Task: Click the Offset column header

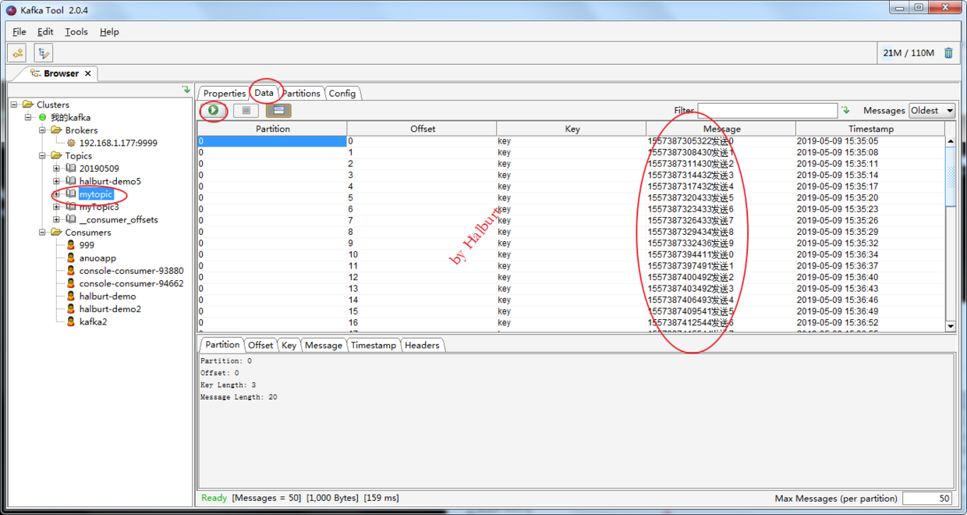Action: [x=422, y=129]
